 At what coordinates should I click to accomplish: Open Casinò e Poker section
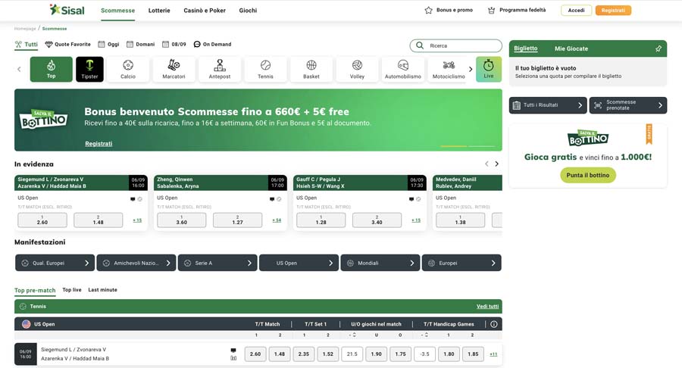[205, 11]
